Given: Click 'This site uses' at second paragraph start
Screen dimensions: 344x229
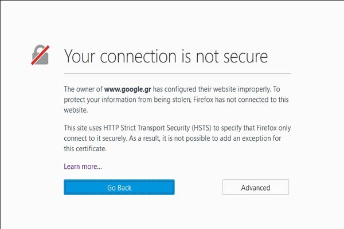Looking at the screenshot, I should click(x=83, y=128).
